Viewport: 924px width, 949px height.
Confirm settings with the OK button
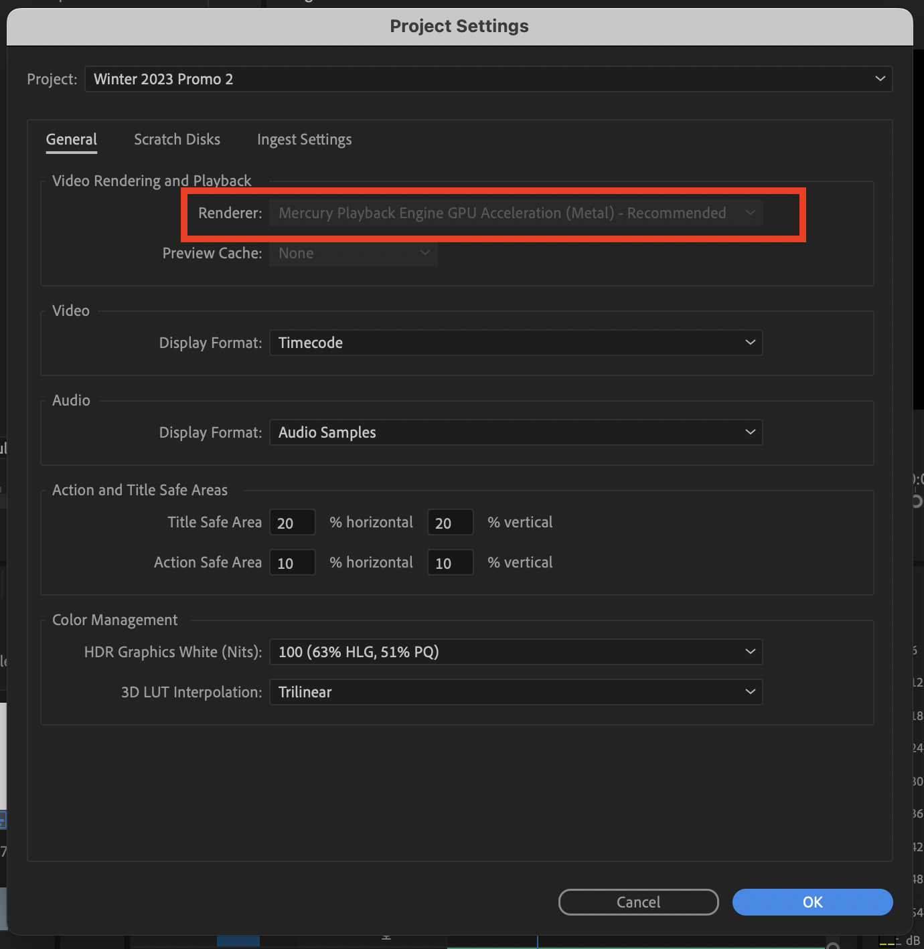(x=812, y=901)
